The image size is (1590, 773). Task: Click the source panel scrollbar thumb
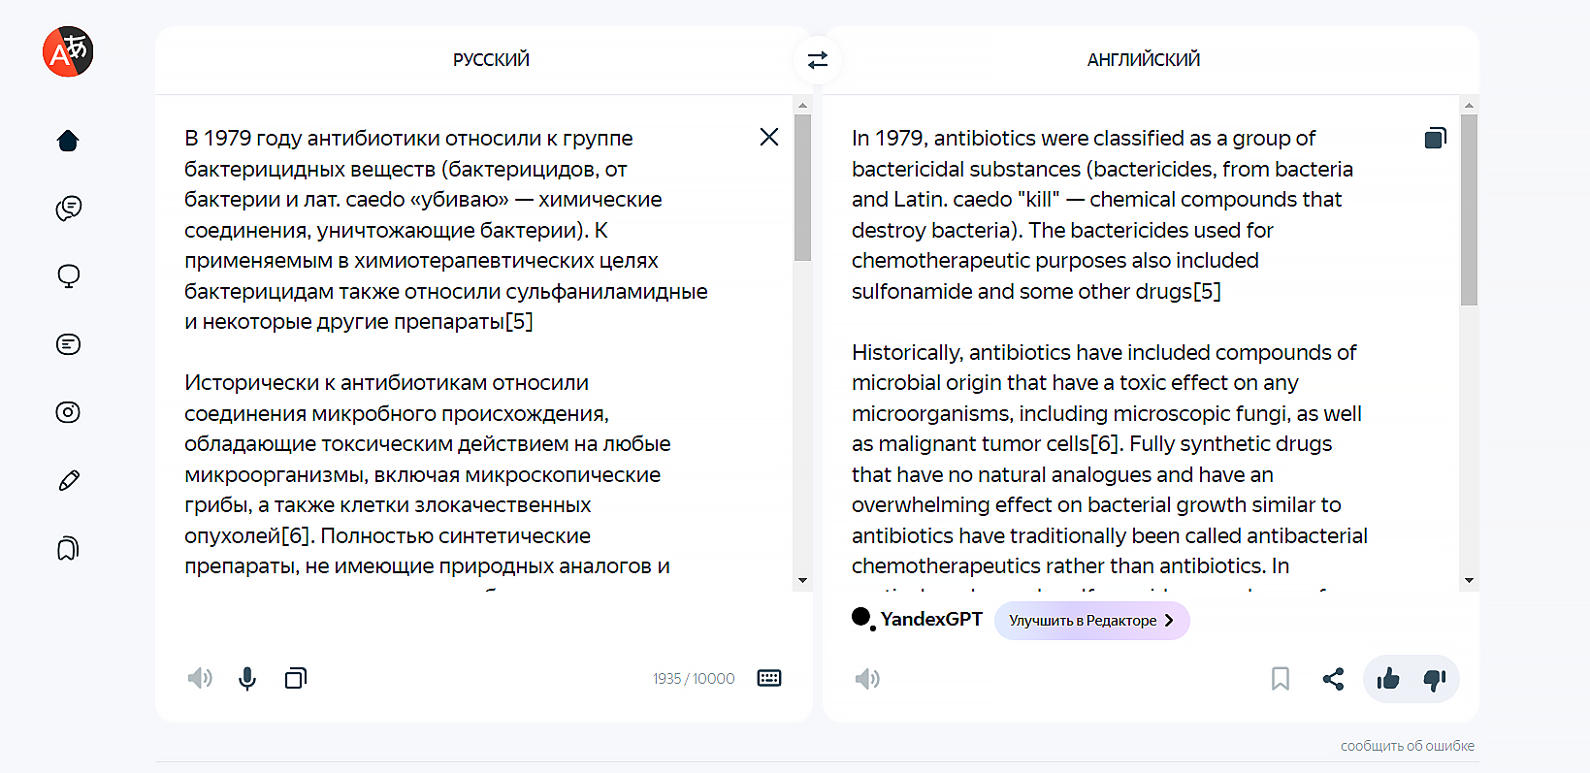point(802,187)
